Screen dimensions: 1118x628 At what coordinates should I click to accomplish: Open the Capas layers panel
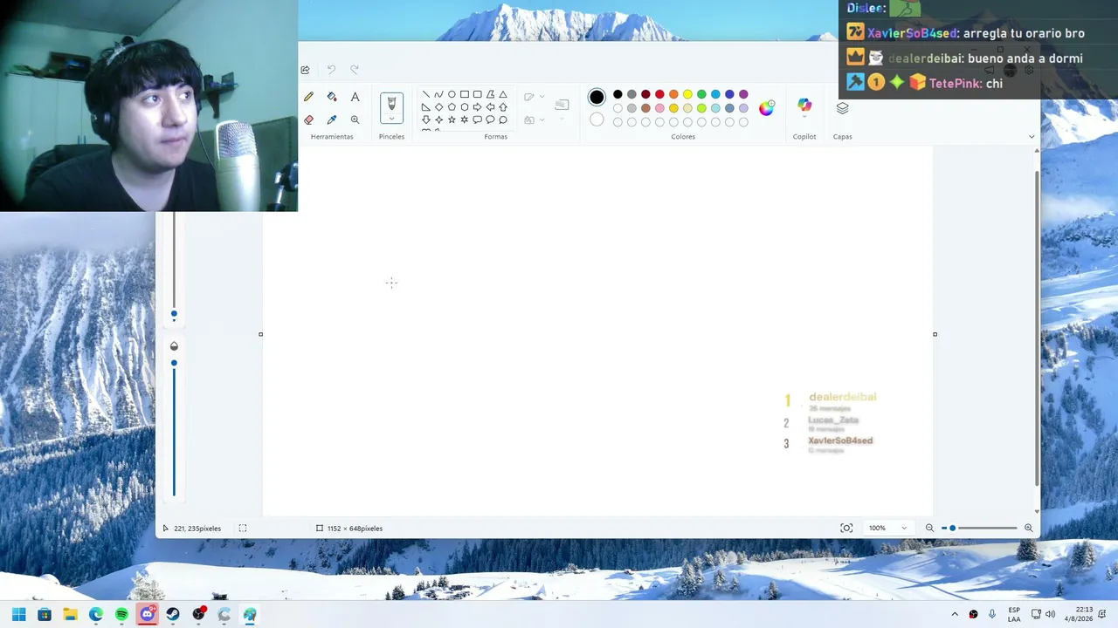click(x=842, y=108)
